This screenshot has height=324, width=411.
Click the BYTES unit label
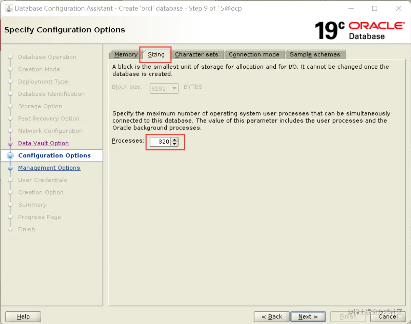tap(193, 87)
